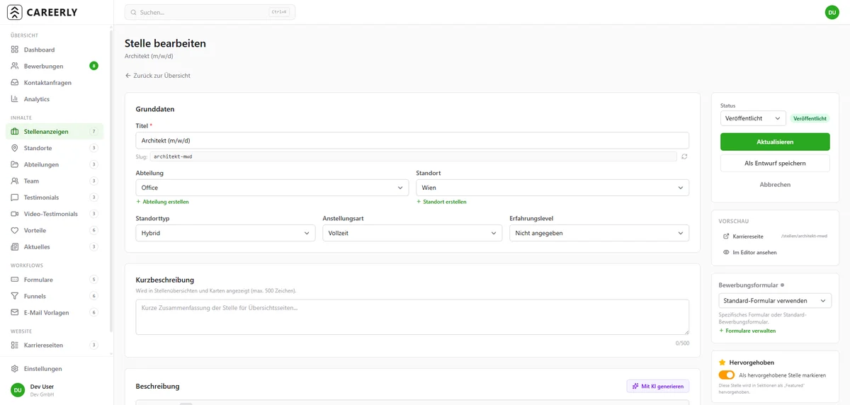Click the Karriereseiten layout icon
This screenshot has width=850, height=405.
(15, 346)
